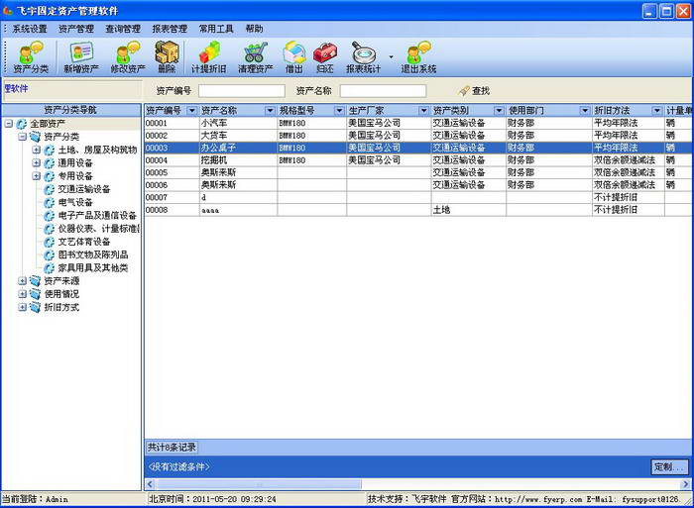Select 家具用具及其他类 tree item
This screenshot has width=694, height=508.
[93, 268]
